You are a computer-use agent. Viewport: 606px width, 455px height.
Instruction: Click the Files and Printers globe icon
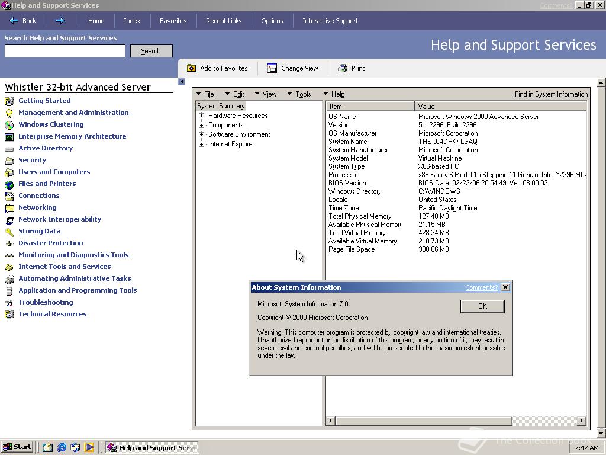coord(9,185)
